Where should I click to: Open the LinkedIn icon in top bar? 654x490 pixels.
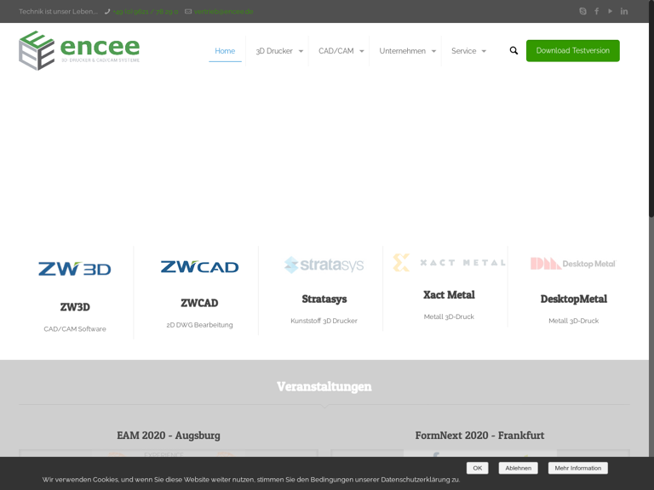click(623, 11)
